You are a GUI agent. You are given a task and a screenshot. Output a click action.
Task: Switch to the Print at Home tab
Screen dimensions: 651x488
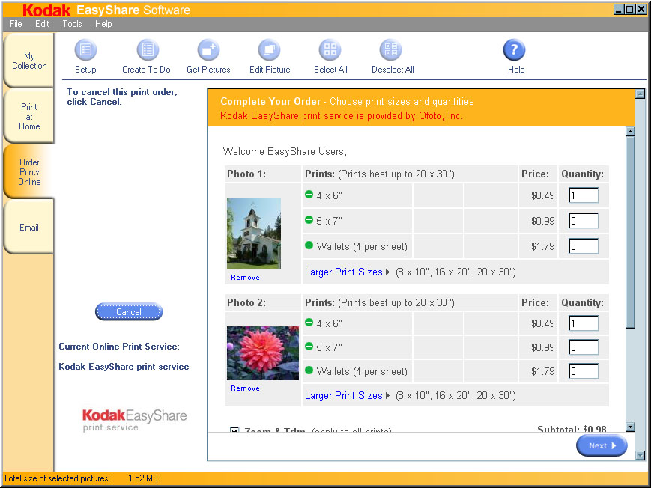tap(29, 117)
